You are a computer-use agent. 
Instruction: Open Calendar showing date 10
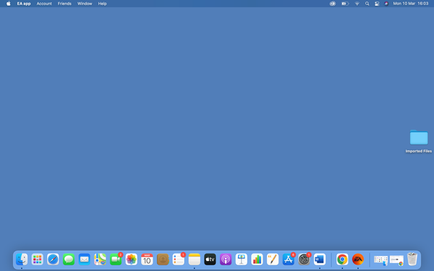[147, 259]
